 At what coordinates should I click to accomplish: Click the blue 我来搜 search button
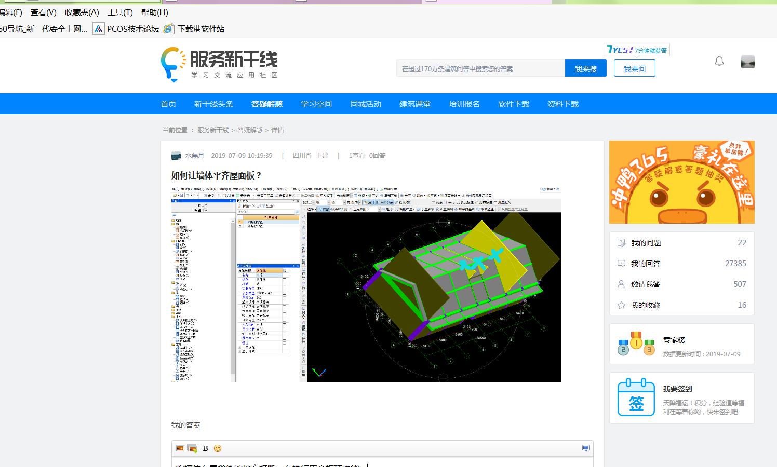[x=585, y=68]
